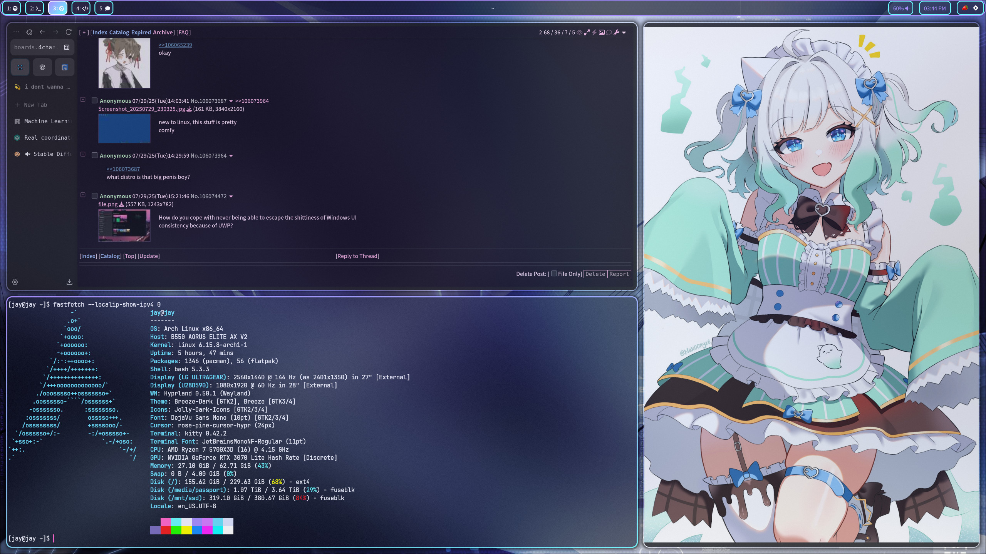Select the pinned 4chan tab tile

tap(20, 67)
